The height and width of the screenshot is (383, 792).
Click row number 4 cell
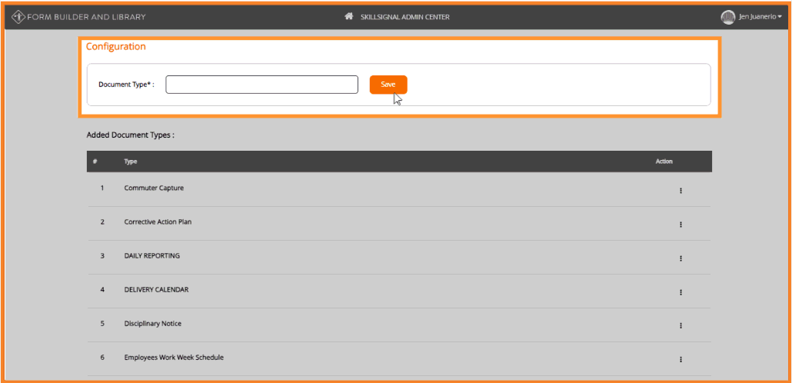click(x=102, y=289)
